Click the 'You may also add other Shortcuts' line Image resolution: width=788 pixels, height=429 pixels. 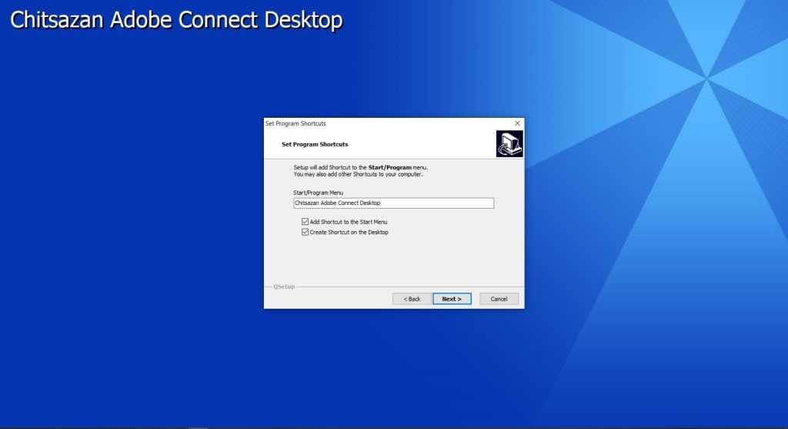click(x=358, y=174)
